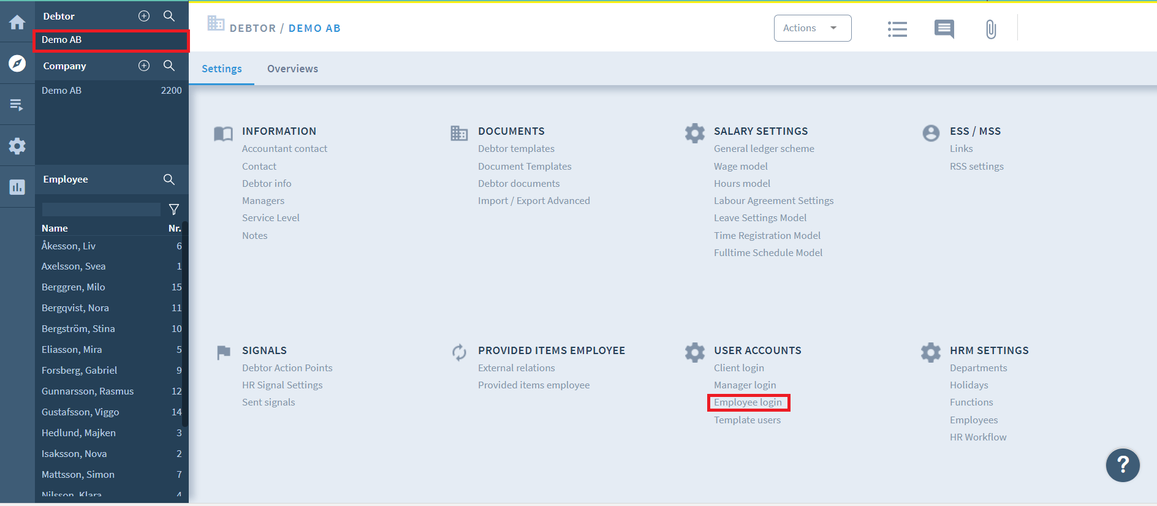Open Accountant contact link
This screenshot has height=506, width=1157.
tap(284, 149)
